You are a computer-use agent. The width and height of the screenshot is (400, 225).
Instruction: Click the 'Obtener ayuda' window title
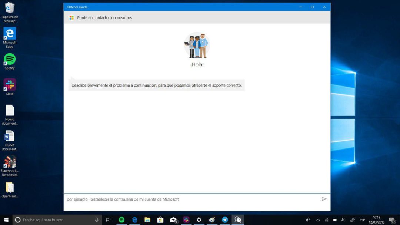[x=77, y=7]
